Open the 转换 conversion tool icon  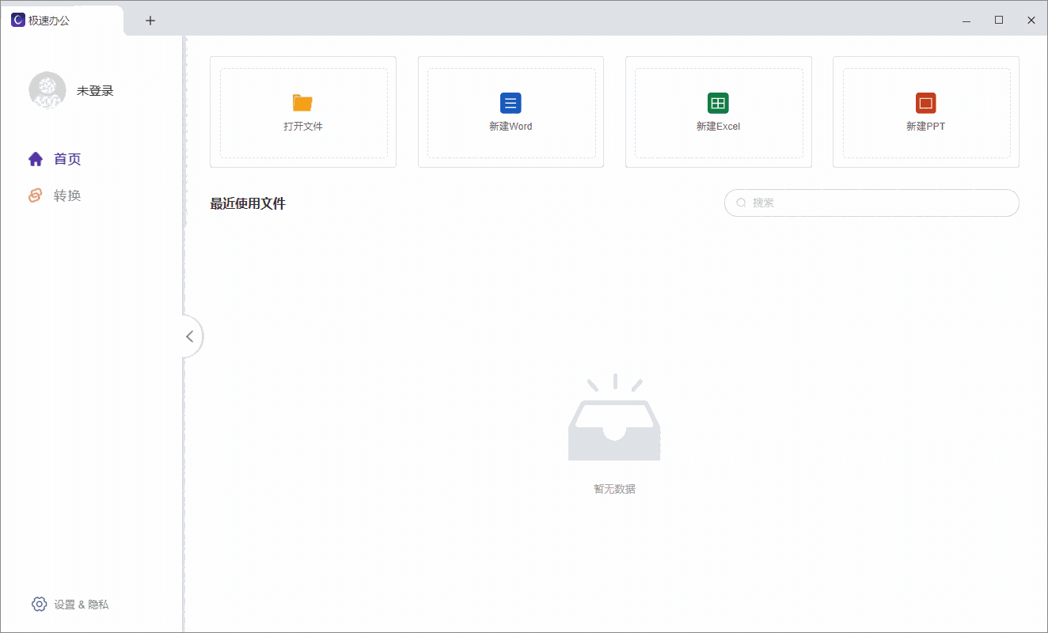click(35, 195)
